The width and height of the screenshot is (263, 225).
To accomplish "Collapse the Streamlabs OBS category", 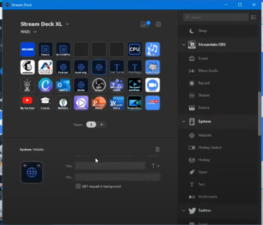I will tap(184, 45).
